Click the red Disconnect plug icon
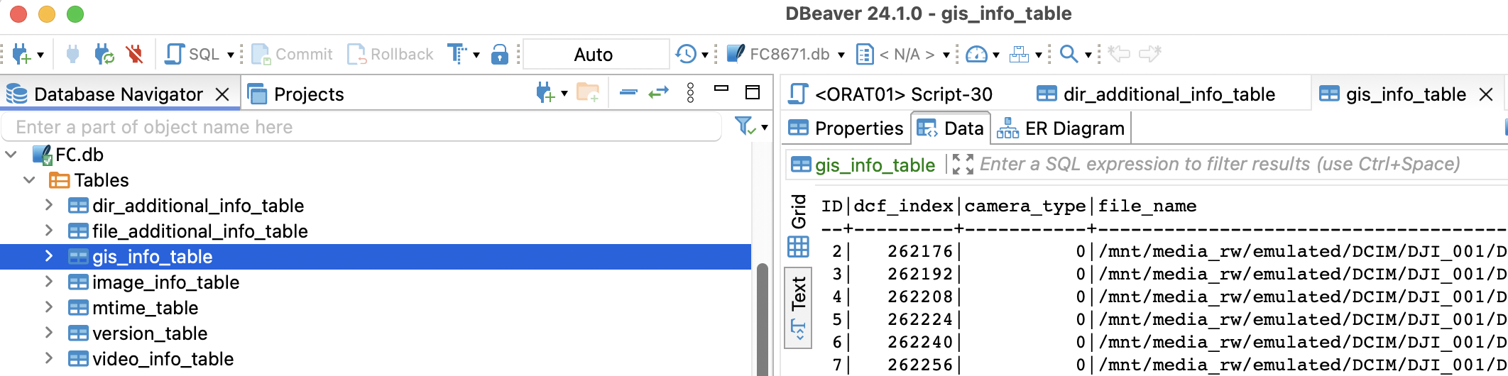This screenshot has width=1508, height=376. pos(134,54)
